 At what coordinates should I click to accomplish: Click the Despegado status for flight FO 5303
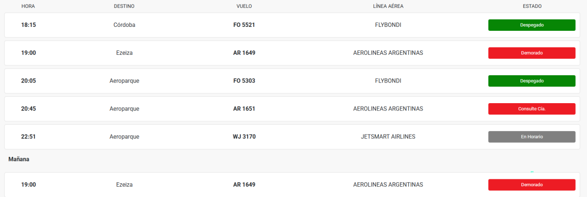coord(531,81)
